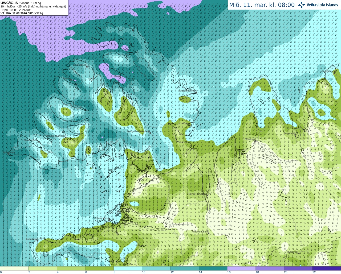Image resolution: width=341 pixels, height=274 pixels.
Task: Click the Bergstaðir station label
Action: coord(289,133)
